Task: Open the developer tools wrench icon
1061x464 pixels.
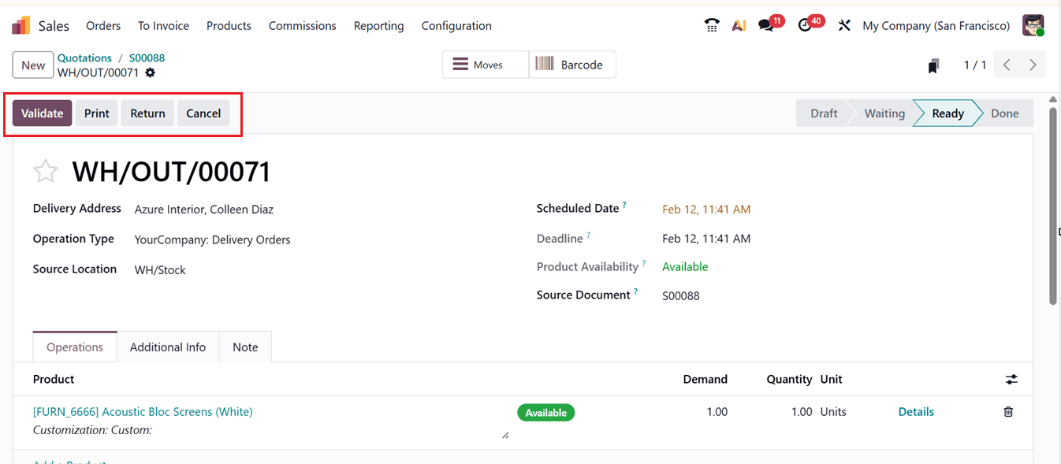Action: point(844,24)
